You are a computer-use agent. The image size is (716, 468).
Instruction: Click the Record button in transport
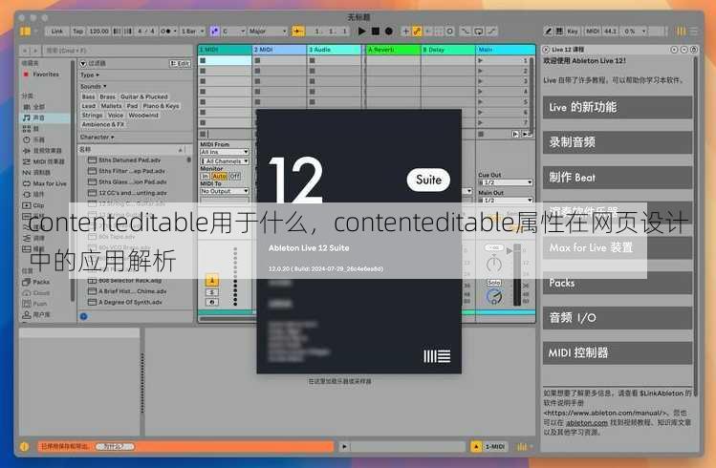(389, 31)
